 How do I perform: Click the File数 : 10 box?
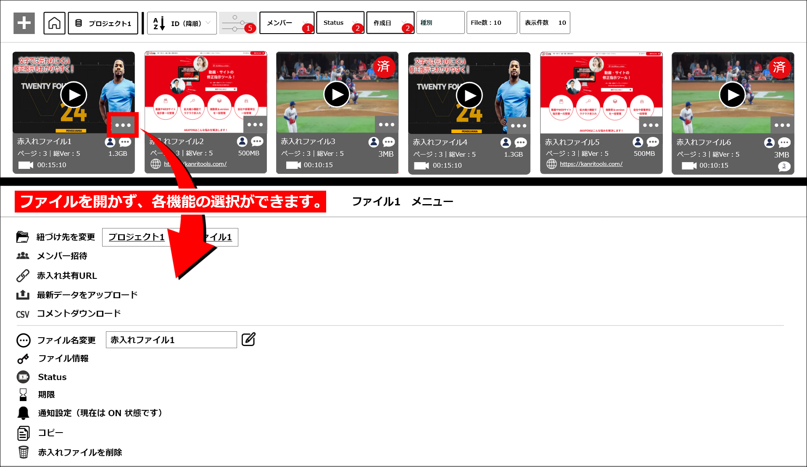click(x=492, y=23)
